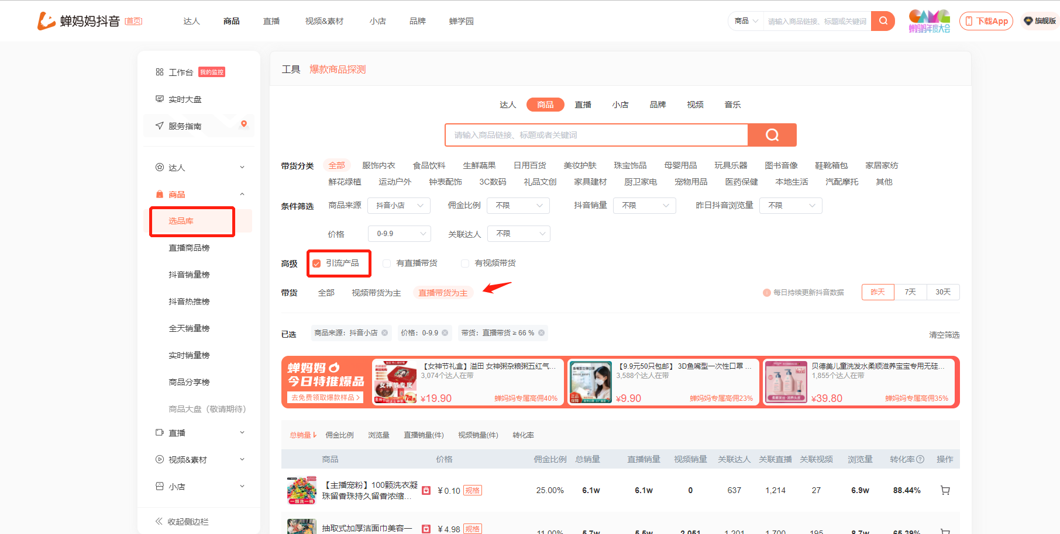Switch to 音乐 search tab
Image resolution: width=1060 pixels, height=534 pixels.
click(x=732, y=105)
